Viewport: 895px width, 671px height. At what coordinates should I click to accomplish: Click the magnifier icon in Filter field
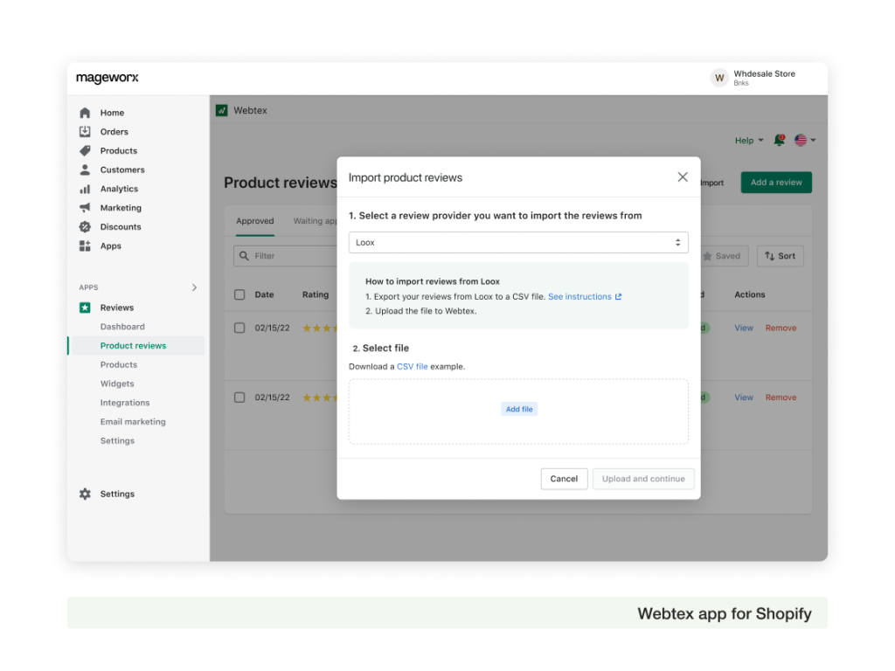tap(245, 256)
